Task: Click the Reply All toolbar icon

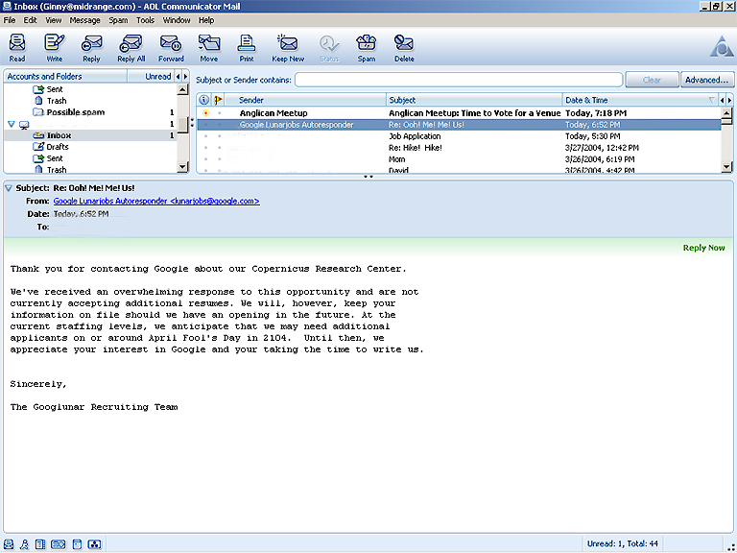Action: (131, 46)
